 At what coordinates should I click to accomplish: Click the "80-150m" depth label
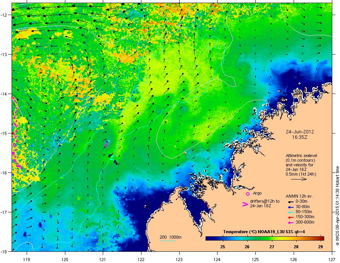304,212
